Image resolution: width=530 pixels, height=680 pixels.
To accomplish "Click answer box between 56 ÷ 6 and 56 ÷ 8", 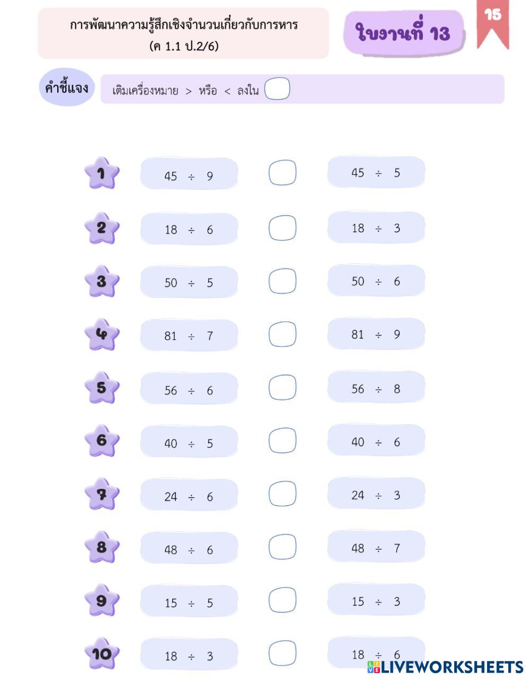I will [x=282, y=388].
